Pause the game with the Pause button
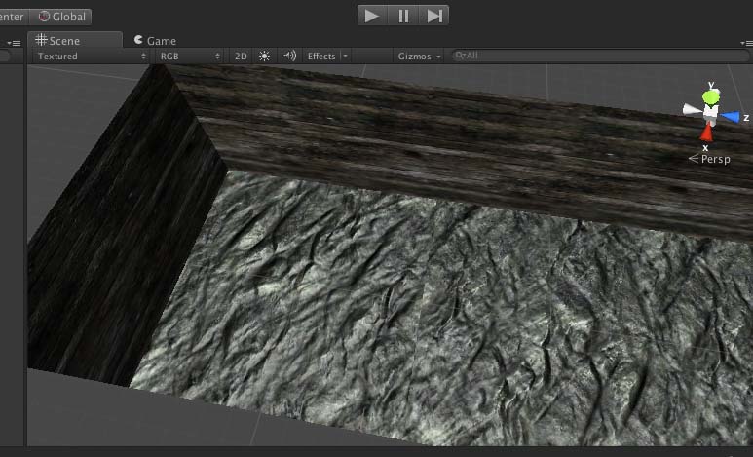Image resolution: width=753 pixels, height=457 pixels. 403,16
